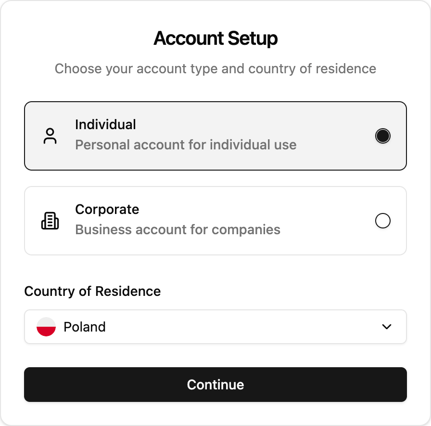This screenshot has width=431, height=426.
Task: Click the red stripe of the Poland flag
Action: pyautogui.click(x=46, y=331)
